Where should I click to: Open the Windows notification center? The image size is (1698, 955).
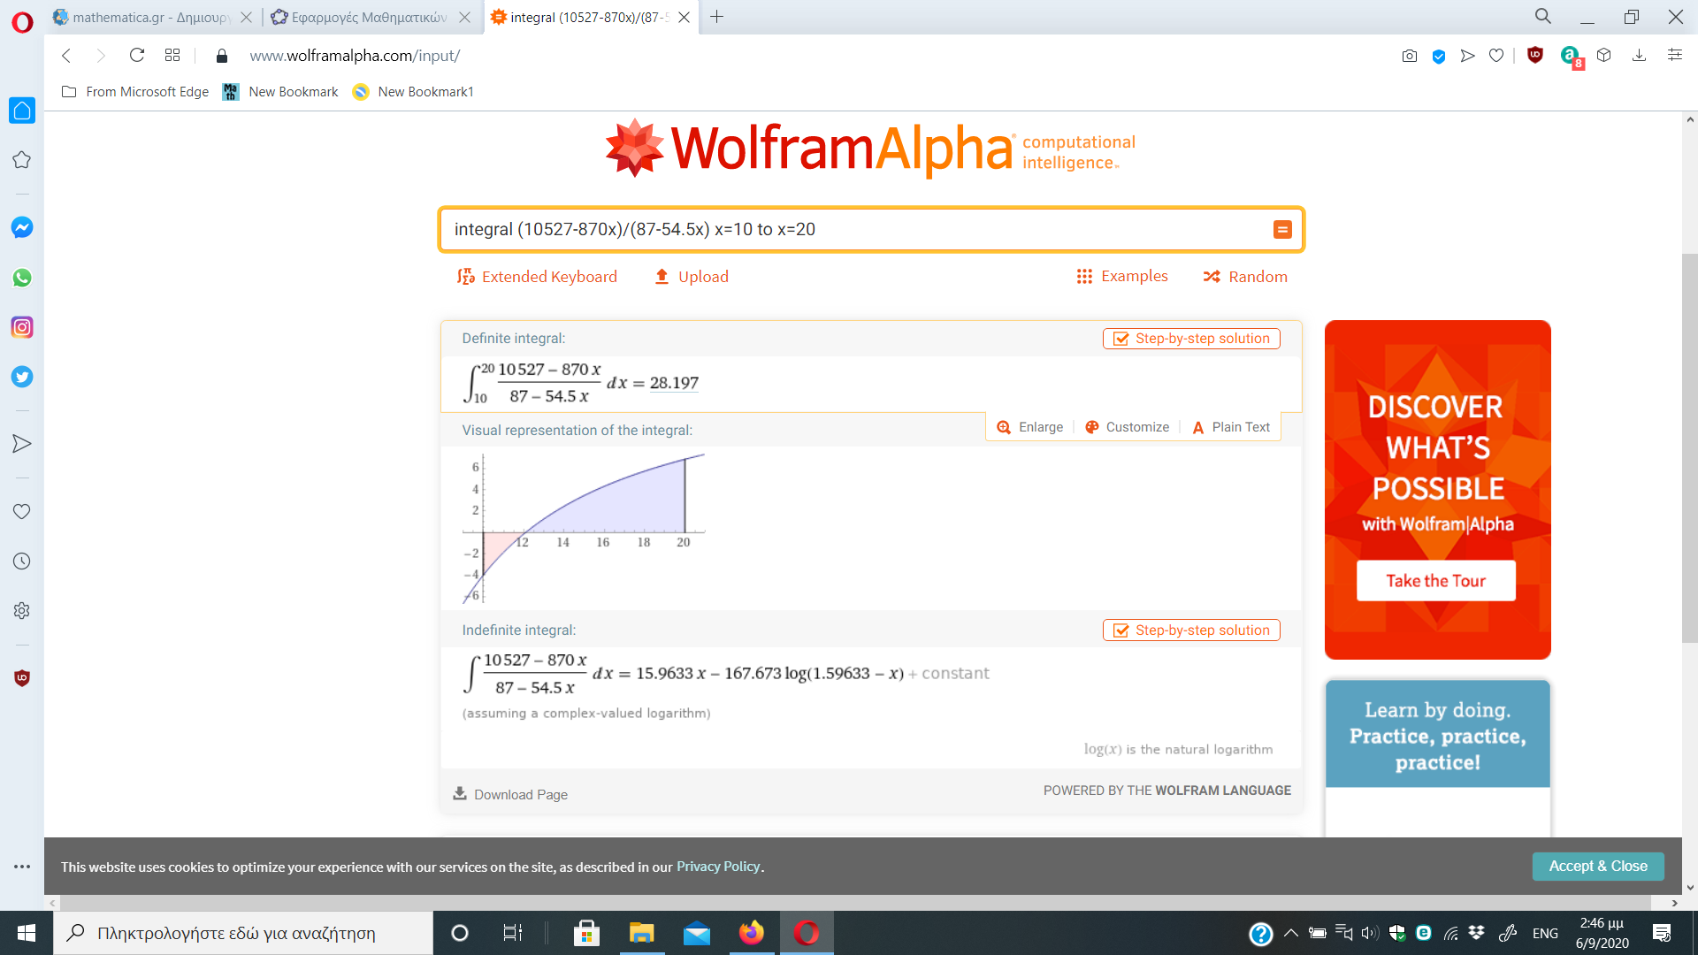1662,933
